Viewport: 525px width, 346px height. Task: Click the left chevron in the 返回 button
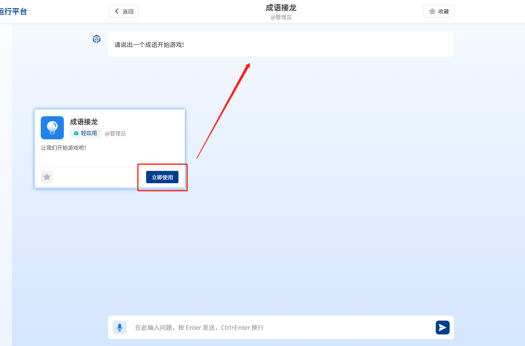pos(117,12)
